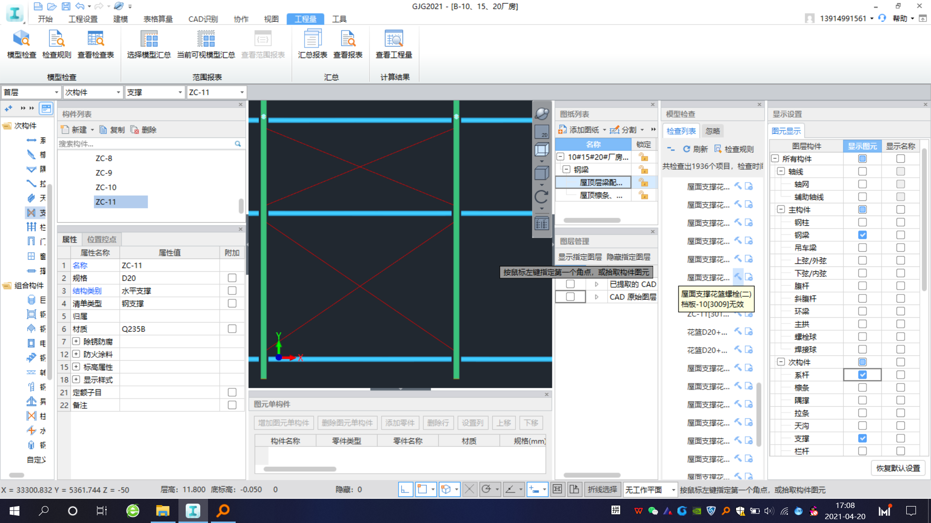Open 次构件 category dropdown
The height and width of the screenshot is (523, 931).
(x=93, y=92)
